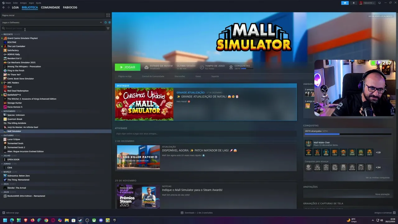
Task: Toggle the ready-to-play filter icon
Action: click(109, 22)
